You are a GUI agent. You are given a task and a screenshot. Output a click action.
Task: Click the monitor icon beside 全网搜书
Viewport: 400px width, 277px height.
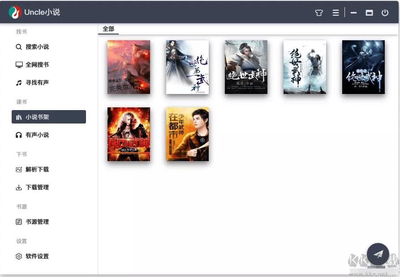19,65
